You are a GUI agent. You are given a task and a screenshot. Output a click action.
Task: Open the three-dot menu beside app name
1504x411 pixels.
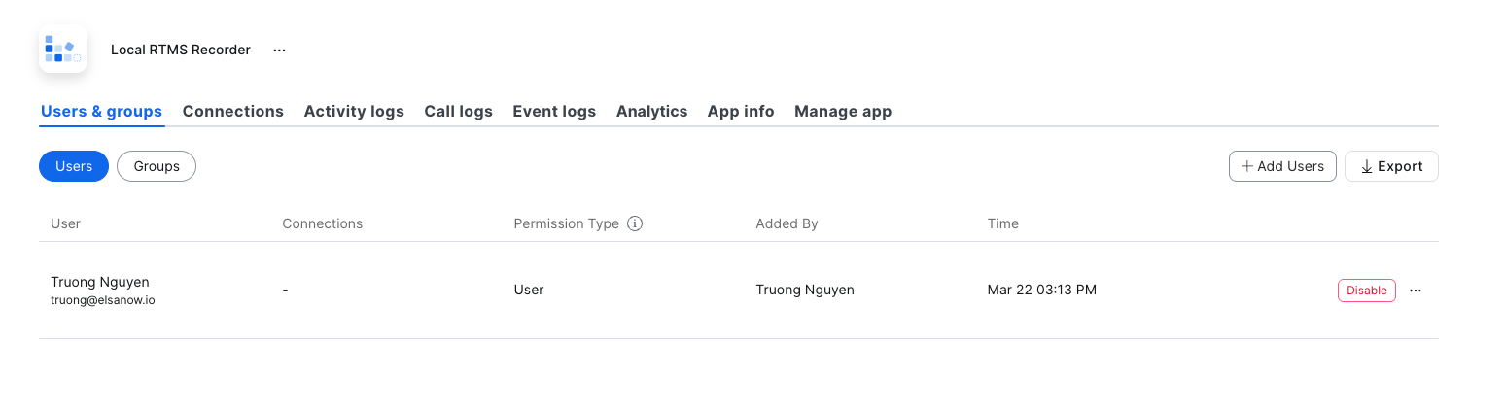(280, 50)
